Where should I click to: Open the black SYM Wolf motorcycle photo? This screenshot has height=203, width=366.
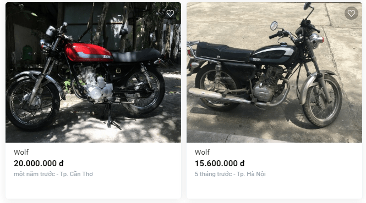[x=274, y=72]
